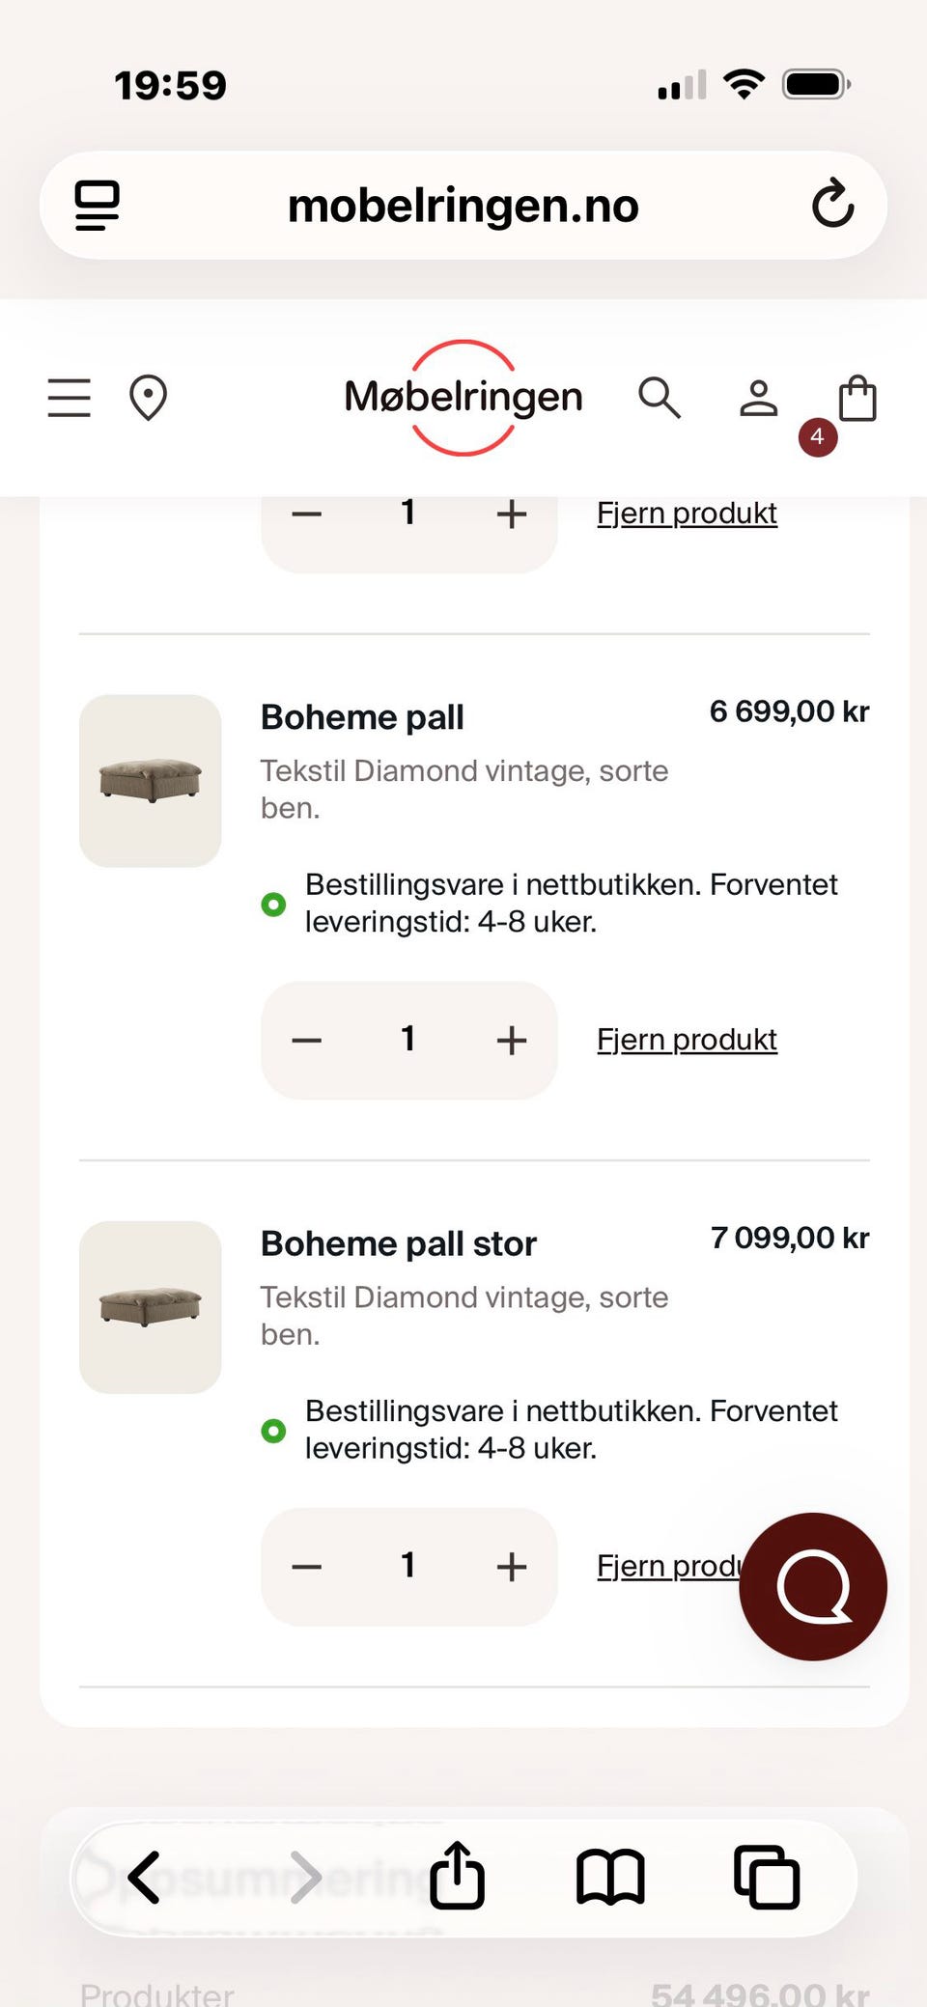
Task: Open the search magnifier icon
Action: [x=660, y=398]
